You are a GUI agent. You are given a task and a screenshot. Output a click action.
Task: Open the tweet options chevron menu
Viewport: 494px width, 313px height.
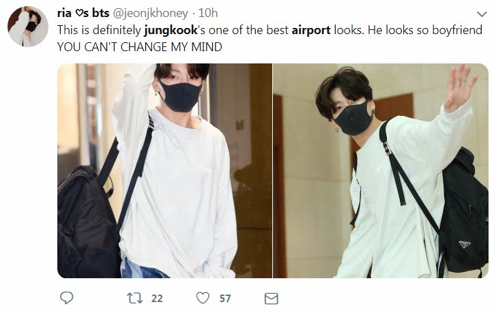[x=482, y=14]
